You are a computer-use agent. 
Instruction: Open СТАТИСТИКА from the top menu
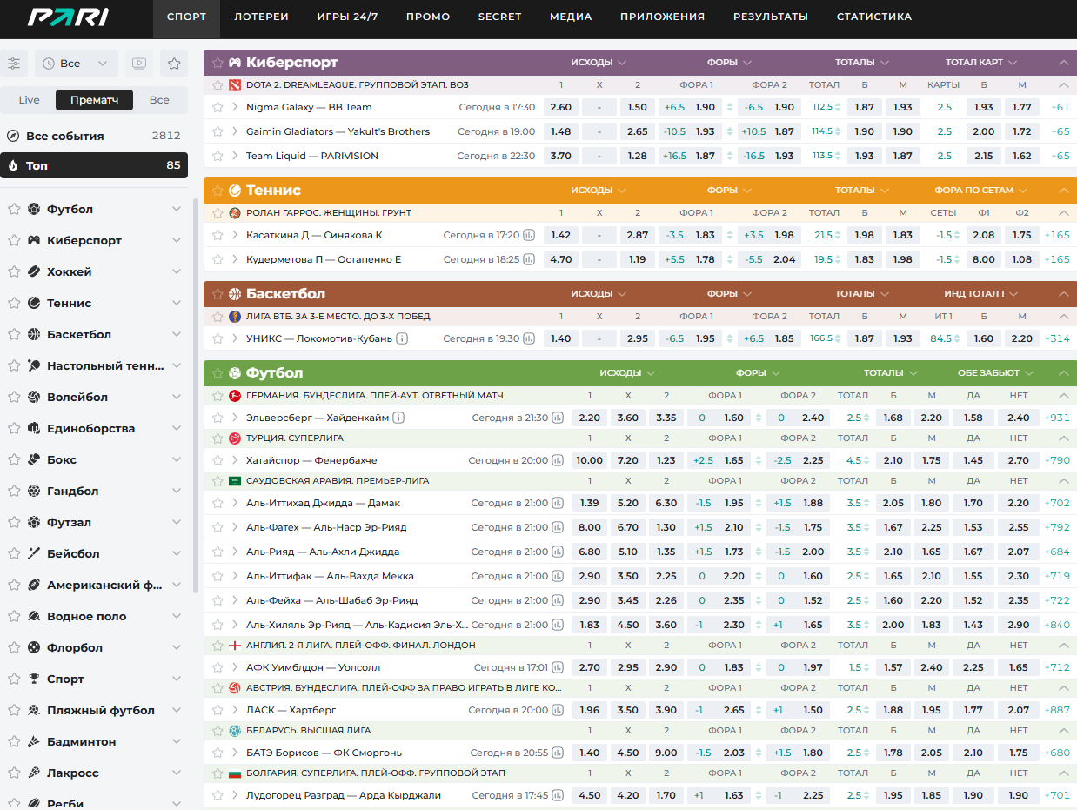tap(874, 17)
